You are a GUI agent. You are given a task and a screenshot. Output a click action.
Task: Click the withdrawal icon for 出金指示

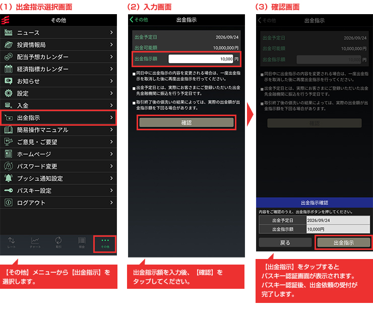9,118
